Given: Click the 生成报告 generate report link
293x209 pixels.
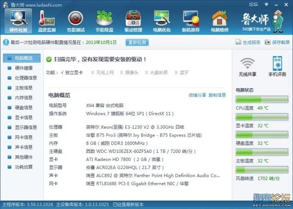Looking at the screenshot, I should point(251,42).
